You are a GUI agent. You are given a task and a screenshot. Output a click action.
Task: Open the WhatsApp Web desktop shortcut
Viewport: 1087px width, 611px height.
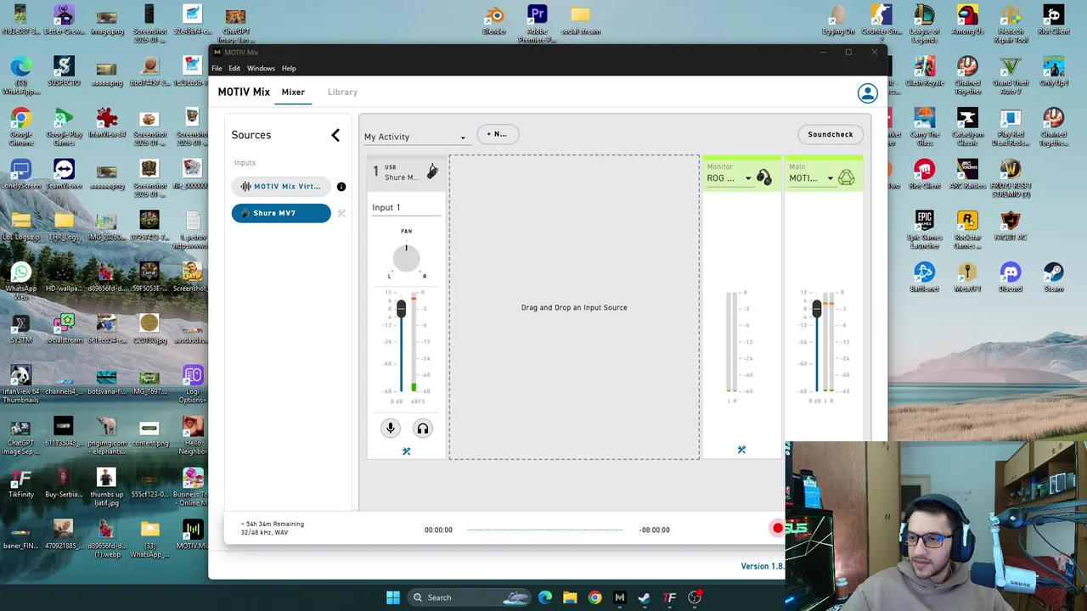[20, 281]
